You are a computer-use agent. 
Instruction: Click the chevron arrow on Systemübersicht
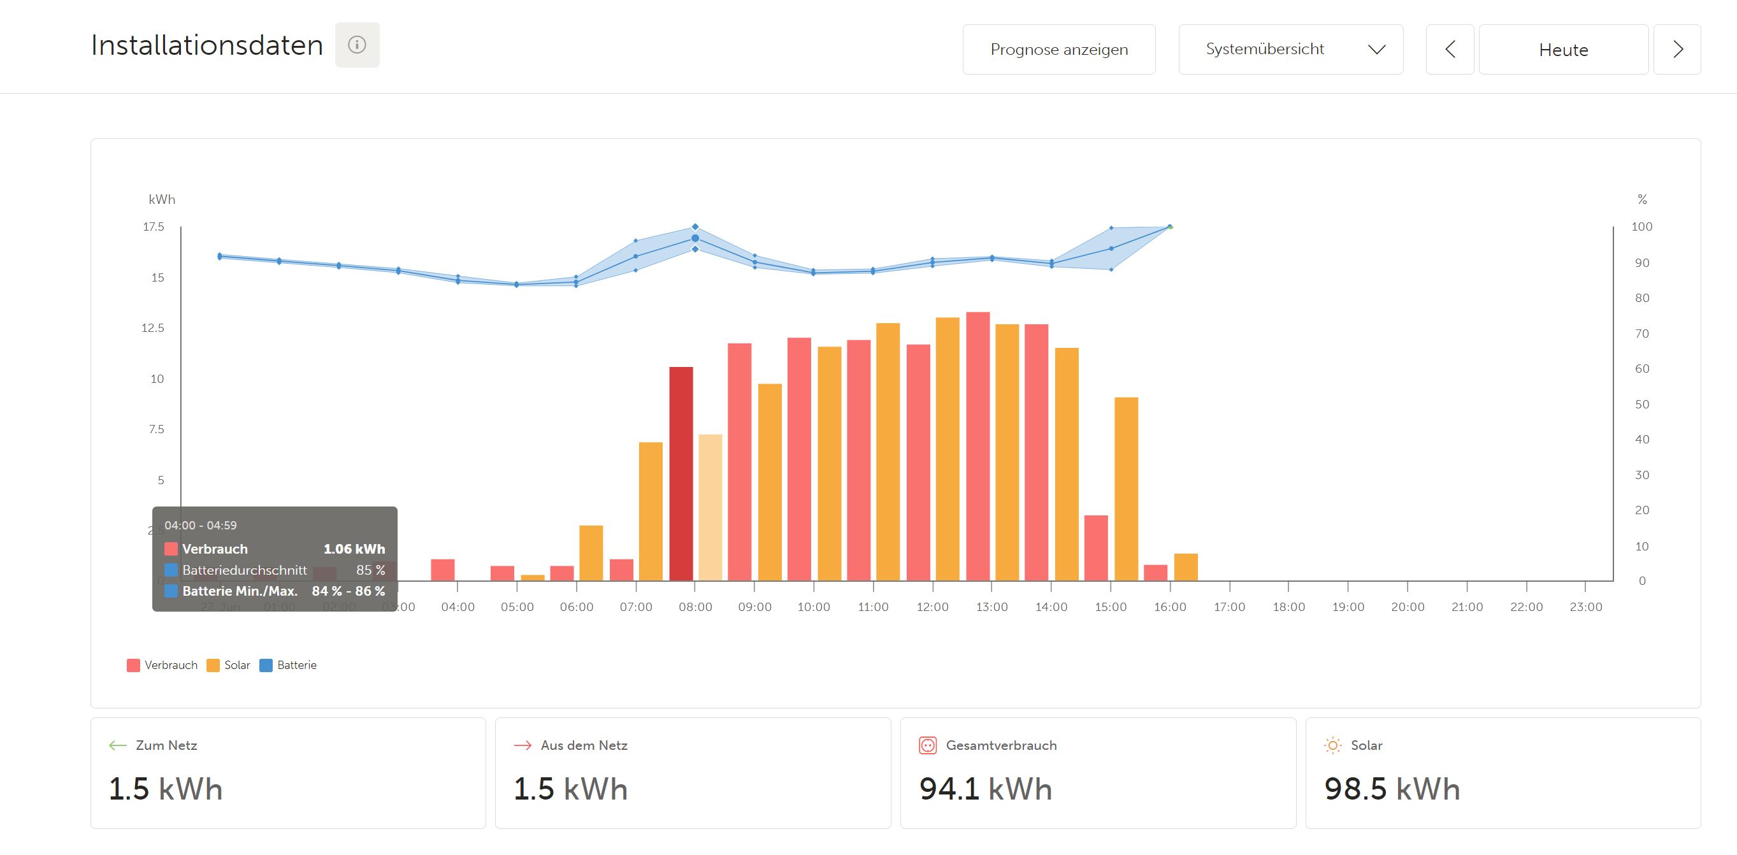[x=1376, y=49]
